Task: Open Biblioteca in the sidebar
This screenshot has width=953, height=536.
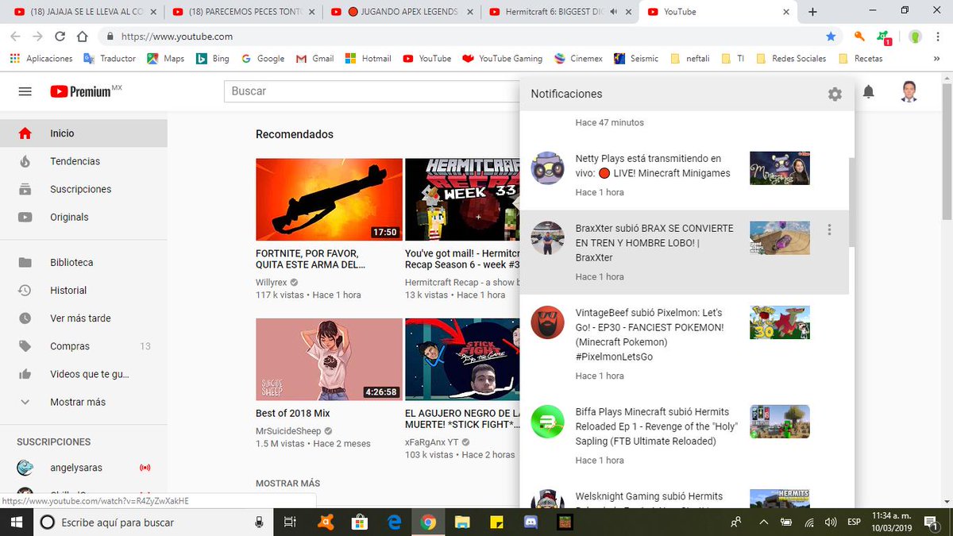Action: 83,262
